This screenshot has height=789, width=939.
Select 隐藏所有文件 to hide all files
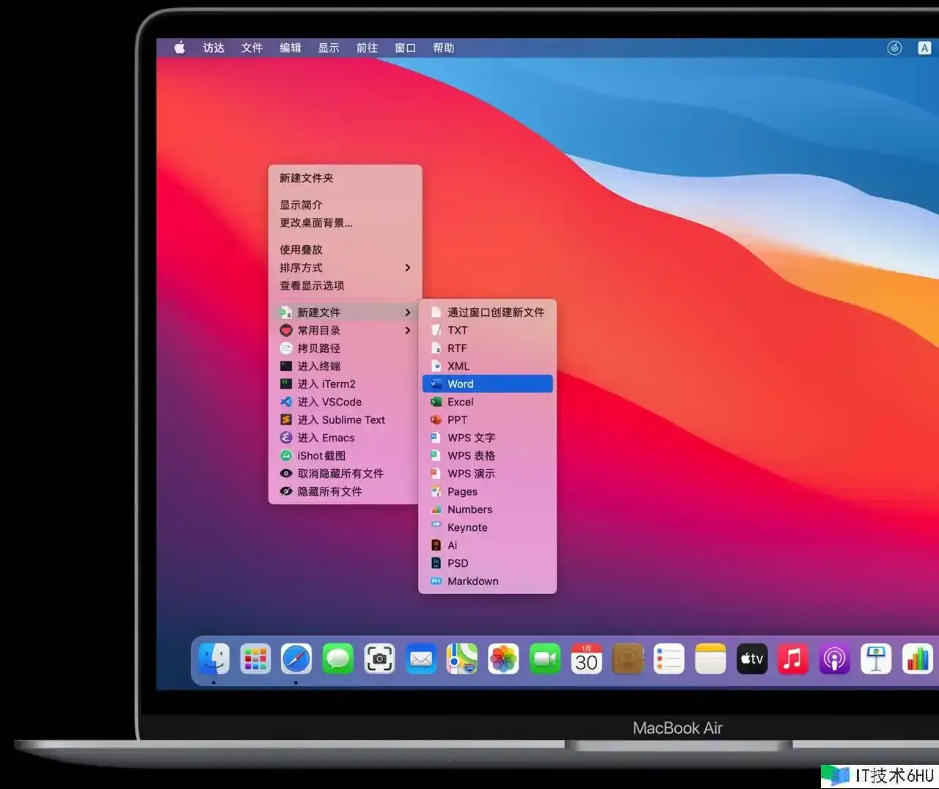tap(329, 491)
